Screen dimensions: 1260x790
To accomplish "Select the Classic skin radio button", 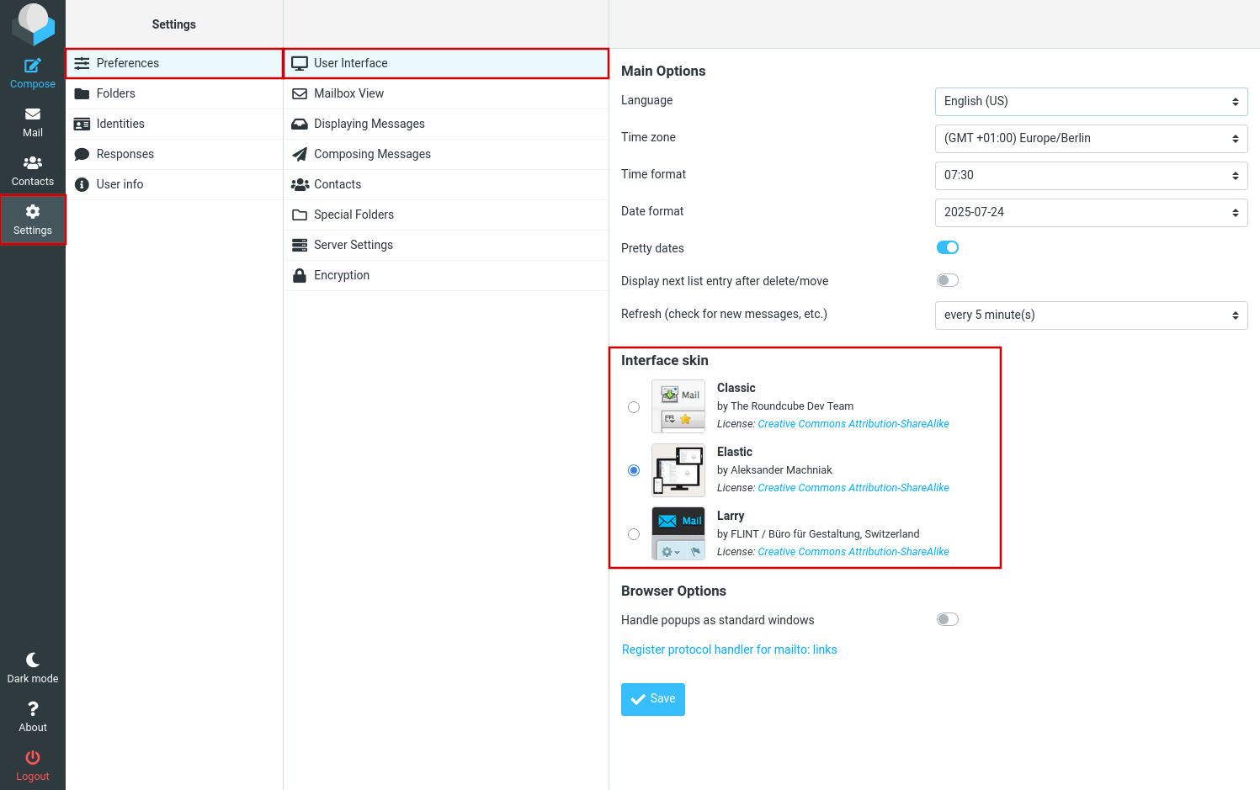I will pos(634,407).
